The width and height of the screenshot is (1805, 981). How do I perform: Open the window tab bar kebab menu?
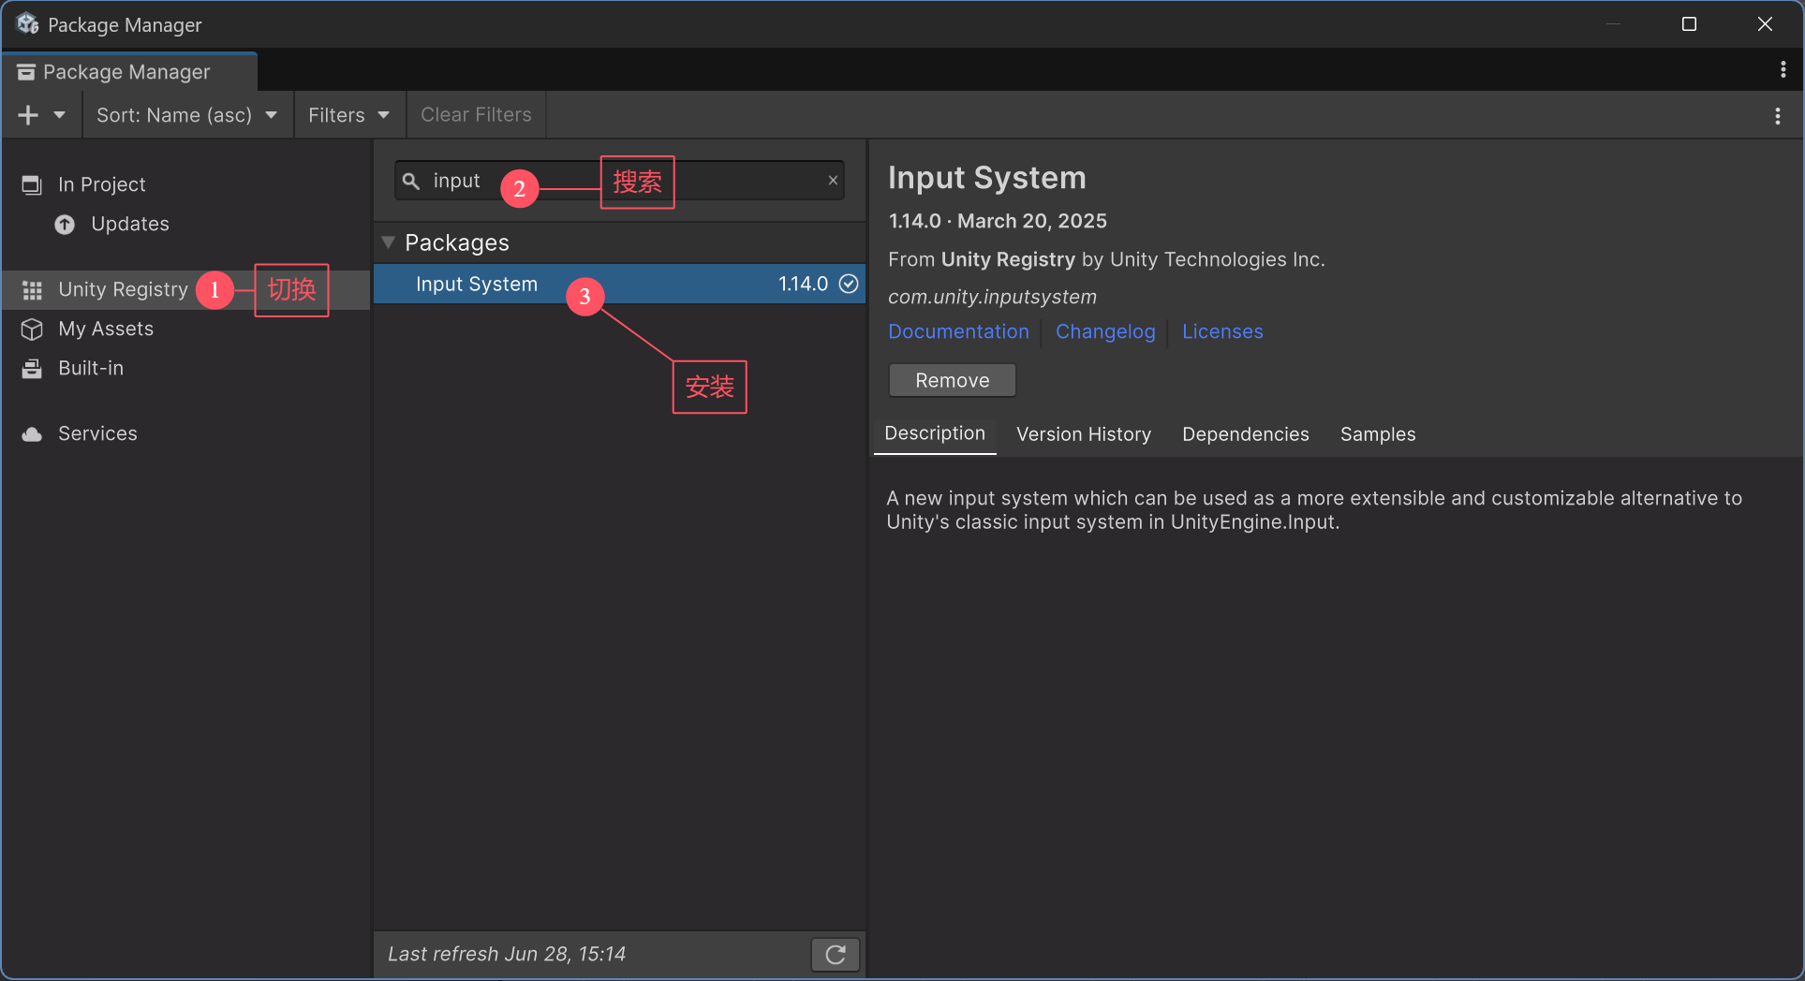point(1783,69)
